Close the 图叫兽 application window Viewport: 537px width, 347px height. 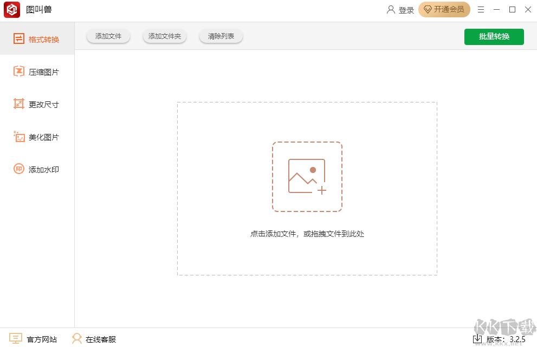pos(528,10)
